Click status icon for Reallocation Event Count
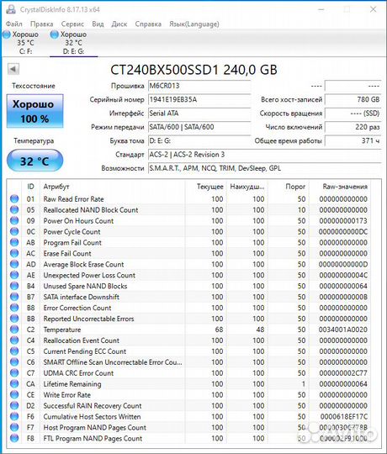Image resolution: width=387 pixels, height=454 pixels. coord(14,340)
